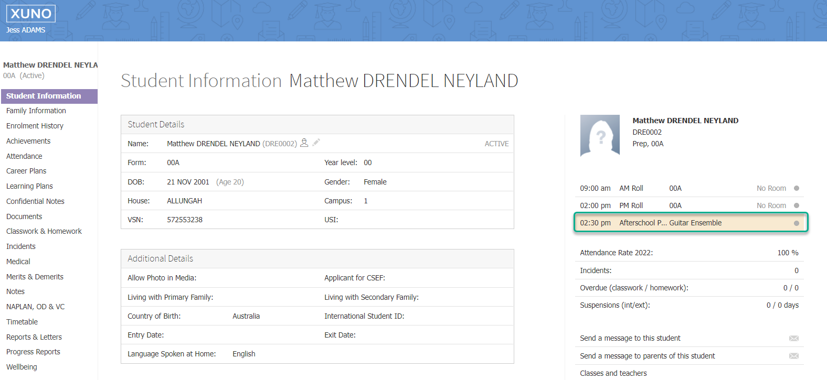Image resolution: width=827 pixels, height=380 pixels.
Task: Go to Enrolment History page
Action: (x=35, y=126)
